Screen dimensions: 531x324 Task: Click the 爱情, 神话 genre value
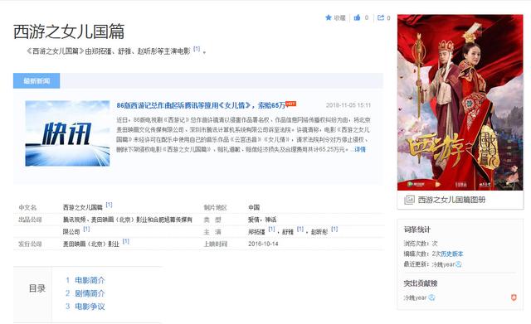[x=262, y=220]
